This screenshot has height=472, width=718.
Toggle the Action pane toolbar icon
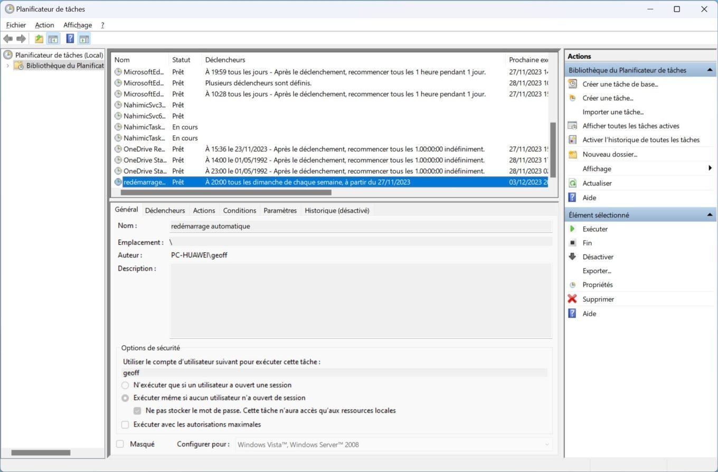pyautogui.click(x=84, y=39)
